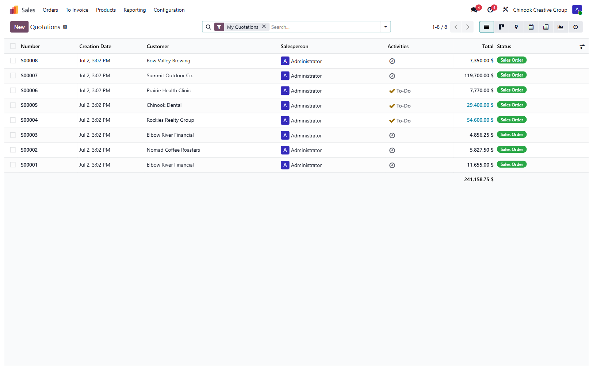Click activity clock for S00001
Viewport: 593px width, 370px height.
point(392,165)
